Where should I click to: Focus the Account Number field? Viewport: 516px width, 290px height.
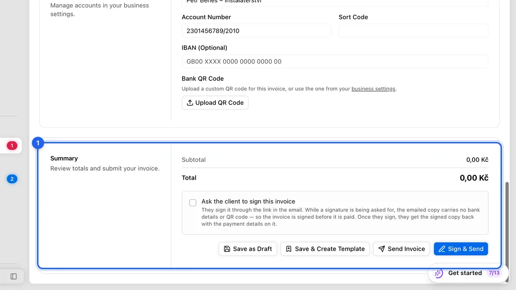coord(256,31)
